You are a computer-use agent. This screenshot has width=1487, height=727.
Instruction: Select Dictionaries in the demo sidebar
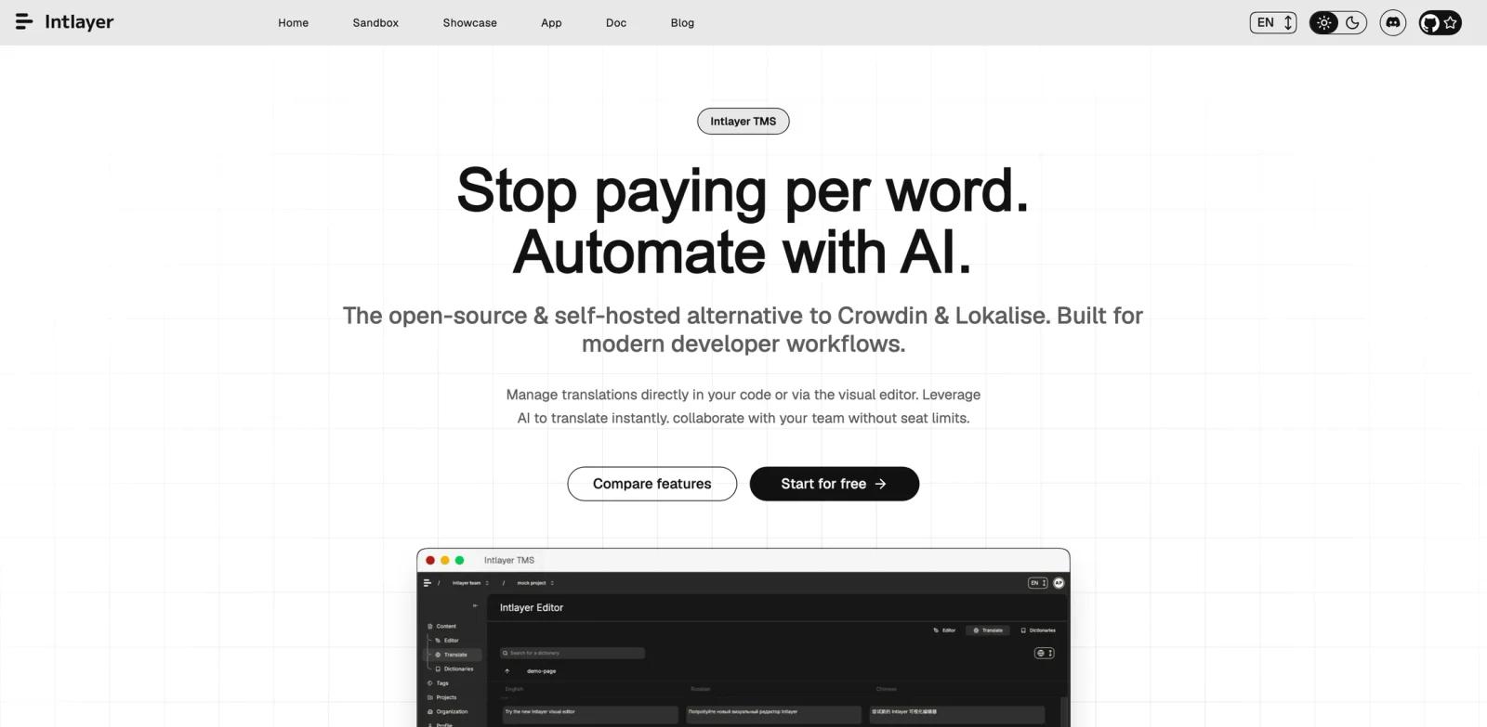tap(455, 669)
